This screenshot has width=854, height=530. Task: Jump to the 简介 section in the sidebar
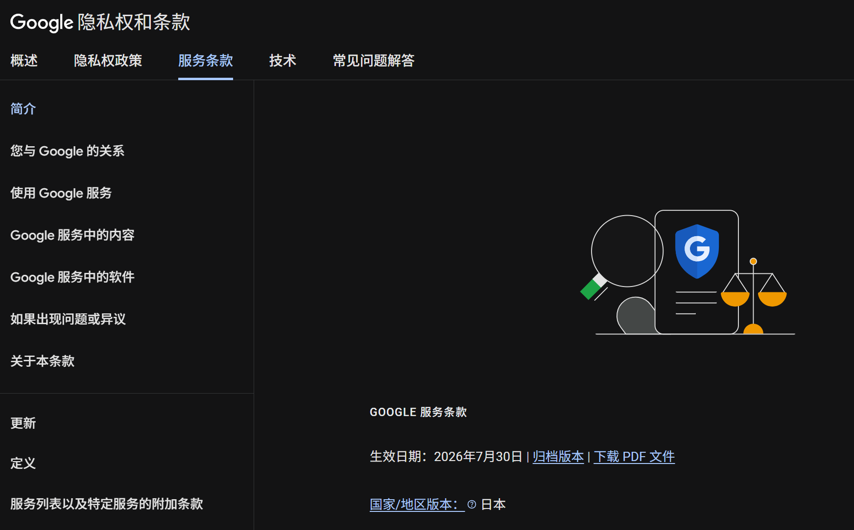tap(23, 109)
